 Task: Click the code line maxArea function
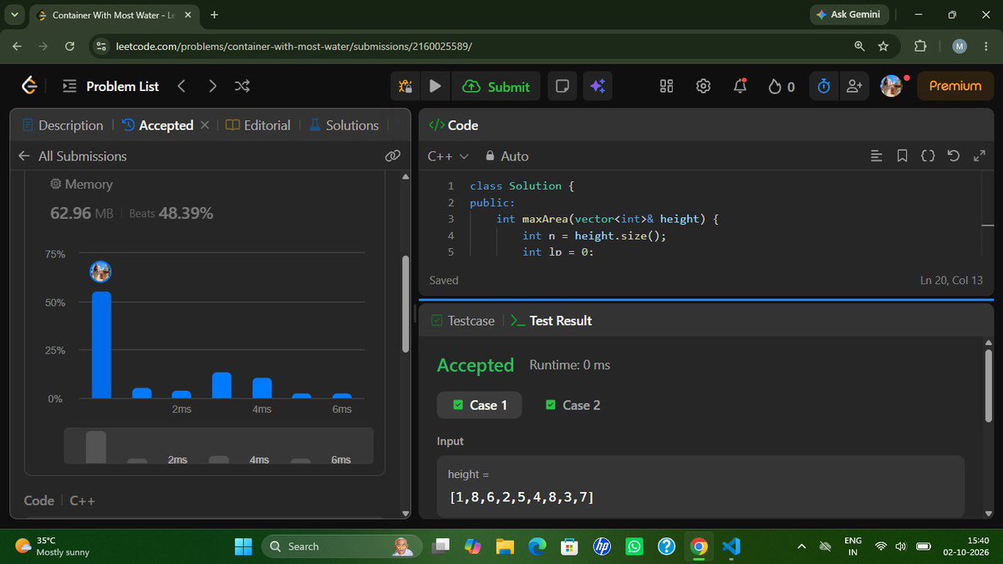[x=608, y=219]
